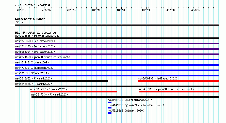Screen dimensions: 226x123
Task: Click the 48075k ruler tick label
Action: [x=196, y=10]
